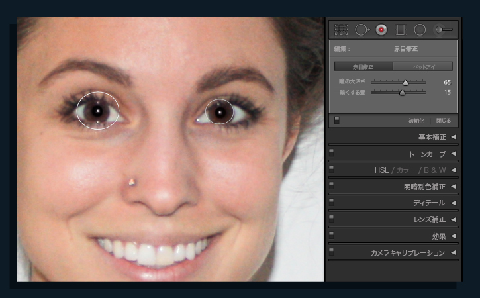
Task: Click the 閉じる close button
Action: pyautogui.click(x=444, y=121)
